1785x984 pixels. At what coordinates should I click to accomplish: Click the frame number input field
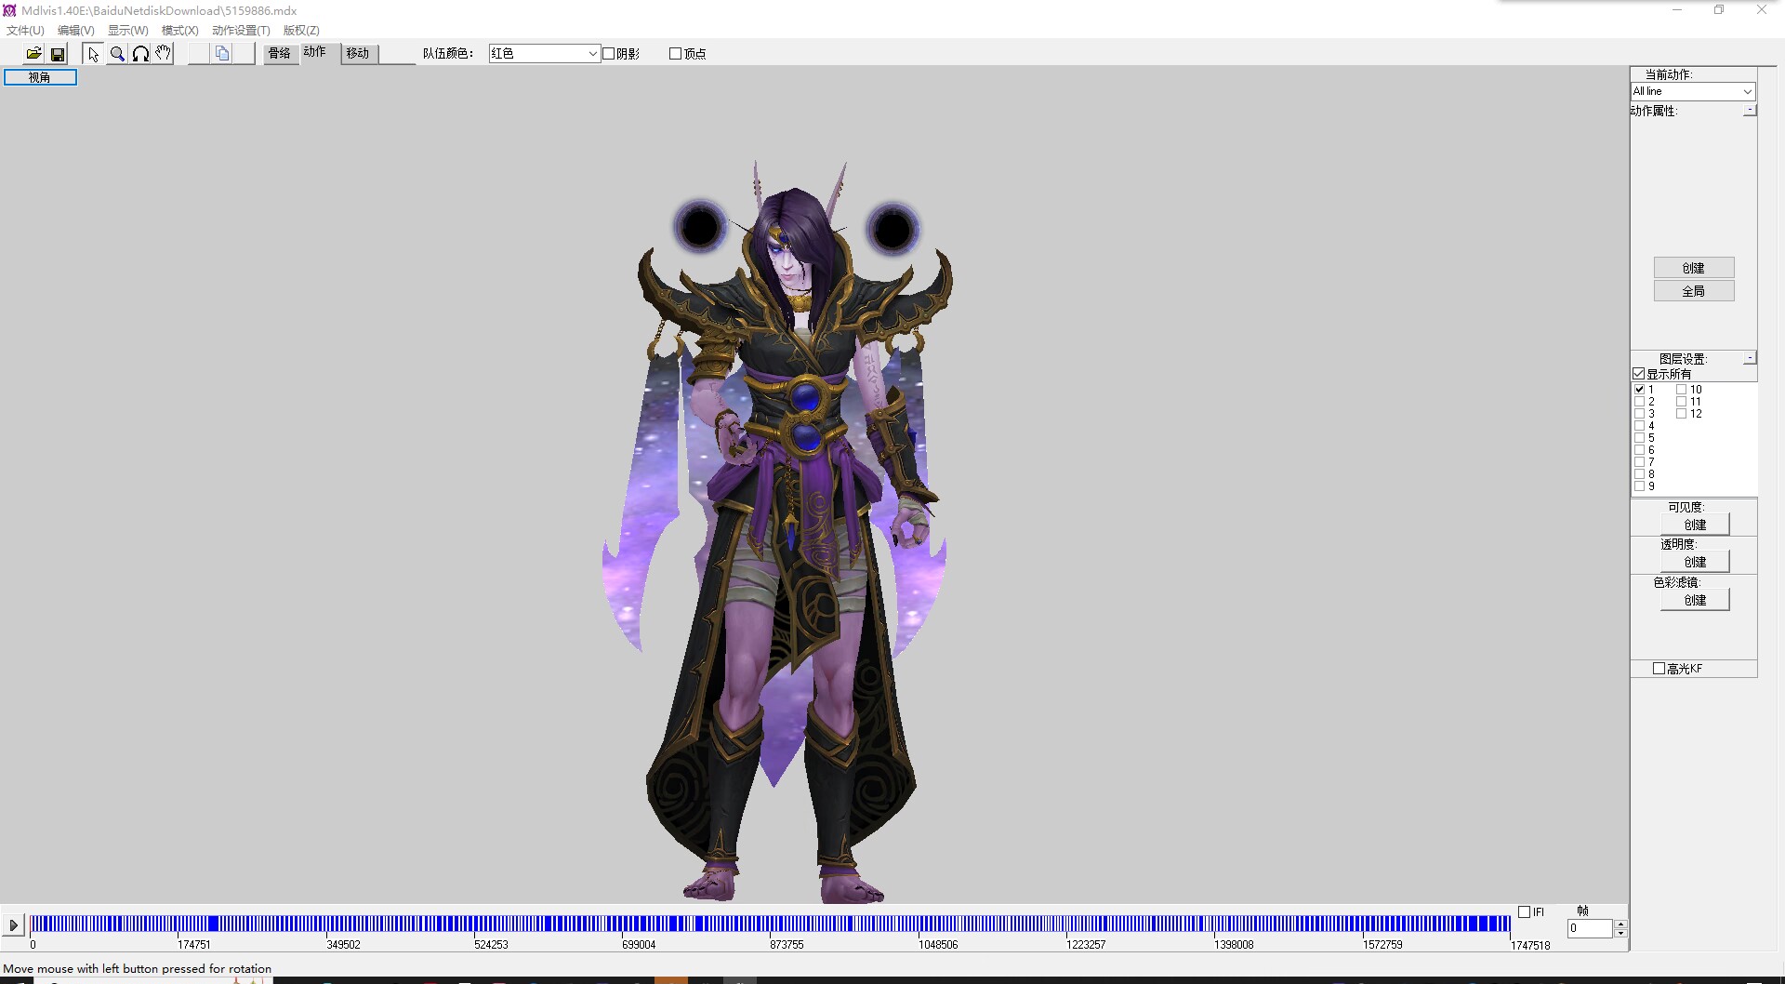(x=1590, y=928)
